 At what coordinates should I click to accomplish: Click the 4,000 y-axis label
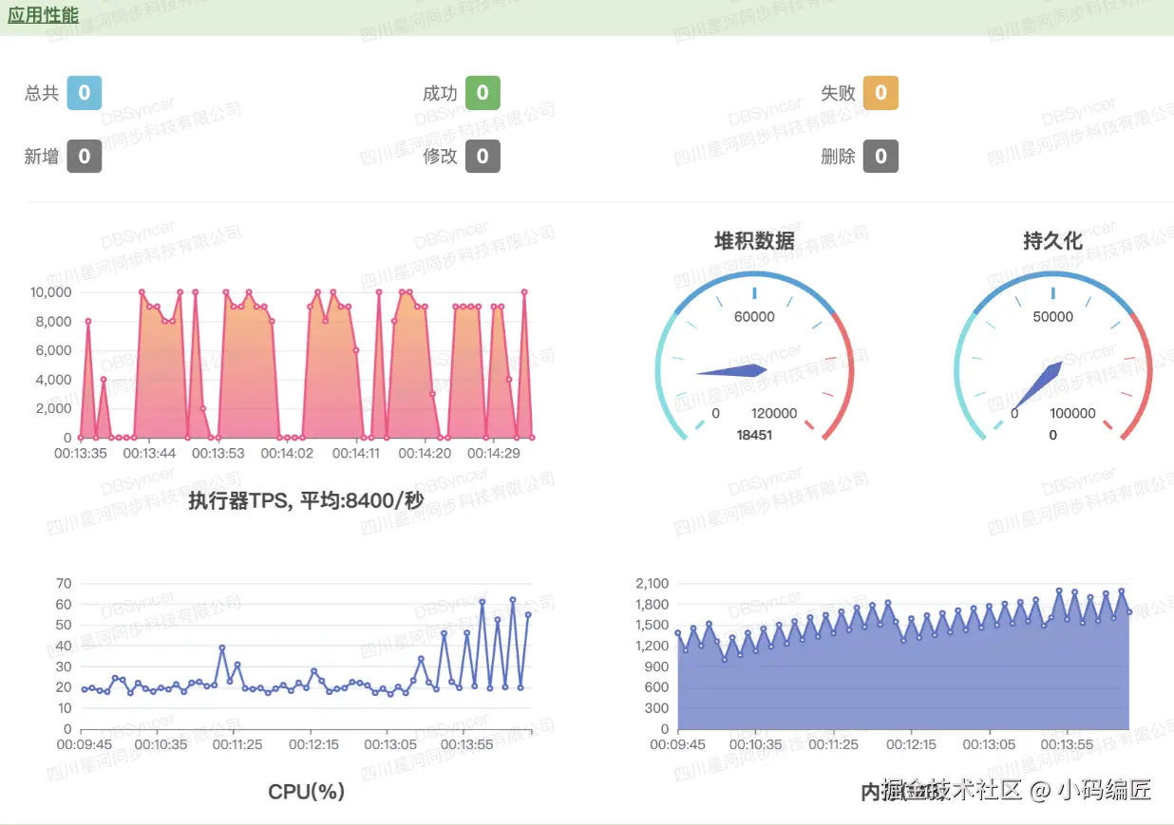click(54, 380)
